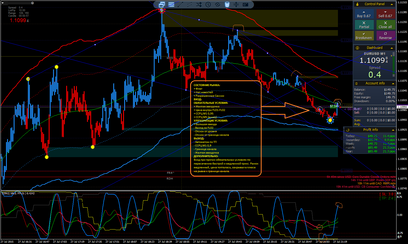Click the [ TP: 2.4 ] label
408x244 pixels.
(x=387, y=198)
